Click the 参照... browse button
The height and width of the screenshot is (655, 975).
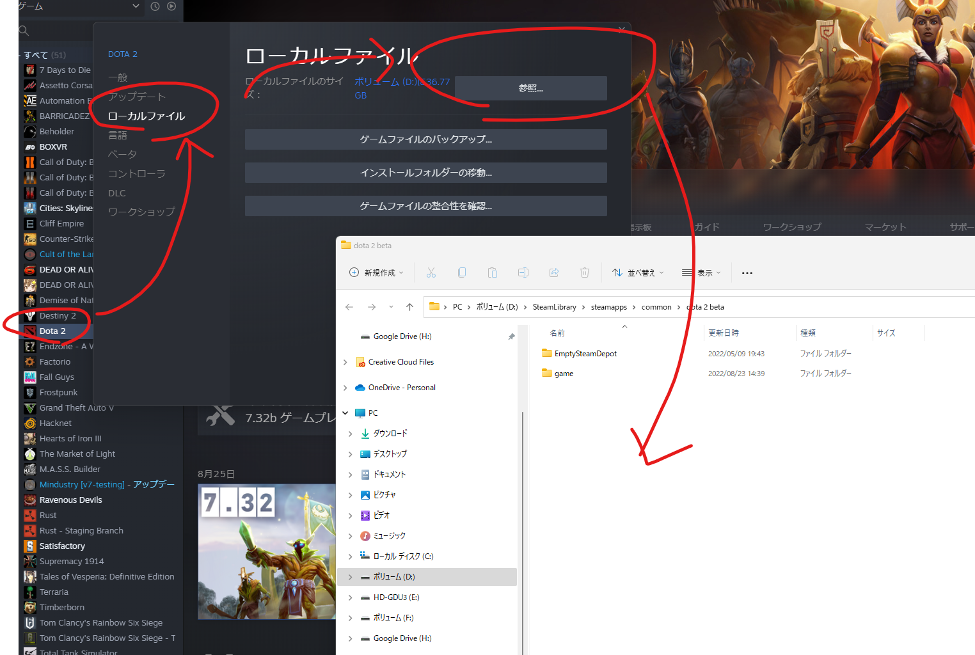tap(531, 88)
